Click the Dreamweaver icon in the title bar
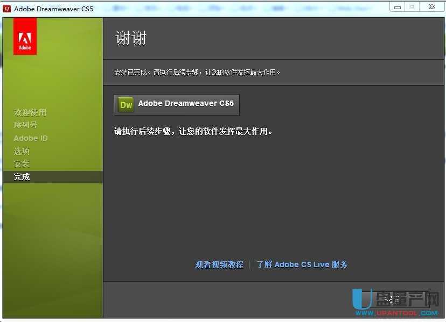Viewport: 446px width, 322px height. point(7,8)
